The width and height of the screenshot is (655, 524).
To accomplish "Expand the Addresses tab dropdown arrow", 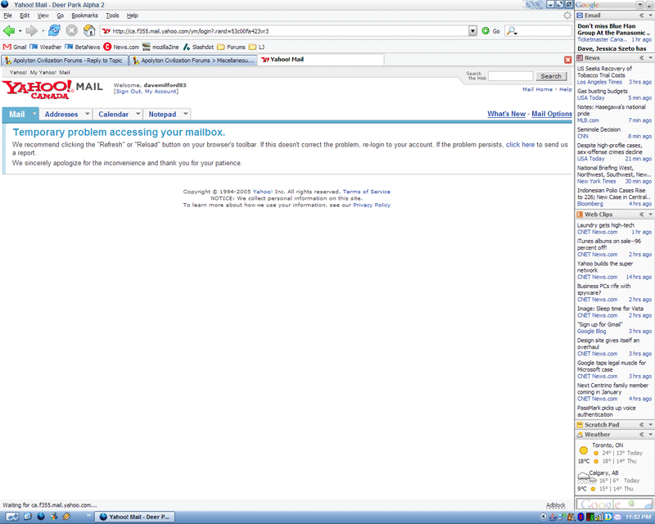I will (87, 115).
